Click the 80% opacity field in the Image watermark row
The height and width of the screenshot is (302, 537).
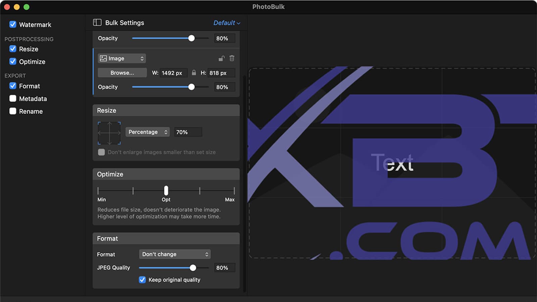click(x=224, y=87)
